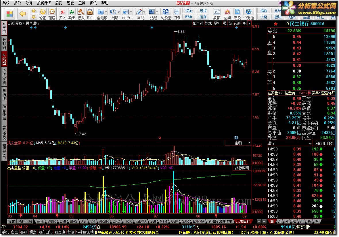
Task: Expand the 周期 dropdown arrow
Action: 118,12
